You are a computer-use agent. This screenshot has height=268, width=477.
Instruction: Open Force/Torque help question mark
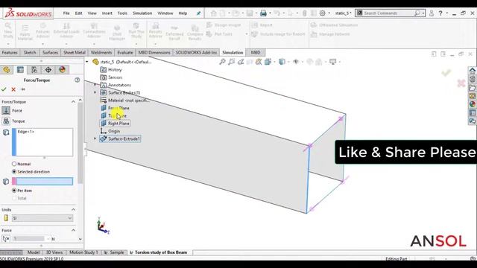tap(77, 80)
